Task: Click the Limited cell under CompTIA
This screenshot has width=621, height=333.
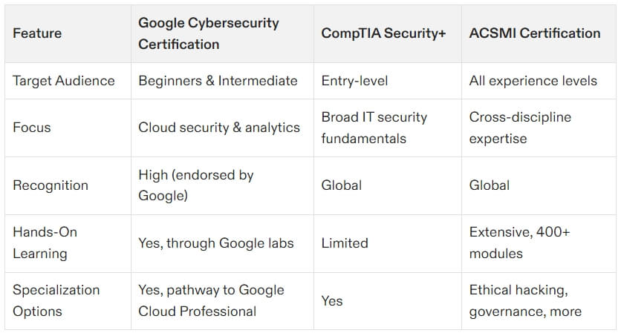Action: tap(344, 243)
